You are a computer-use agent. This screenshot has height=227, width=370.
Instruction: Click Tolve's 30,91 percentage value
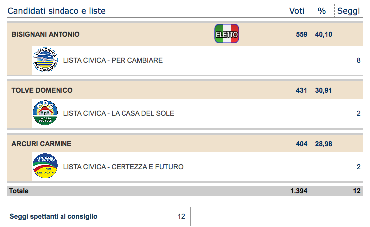[323, 90]
